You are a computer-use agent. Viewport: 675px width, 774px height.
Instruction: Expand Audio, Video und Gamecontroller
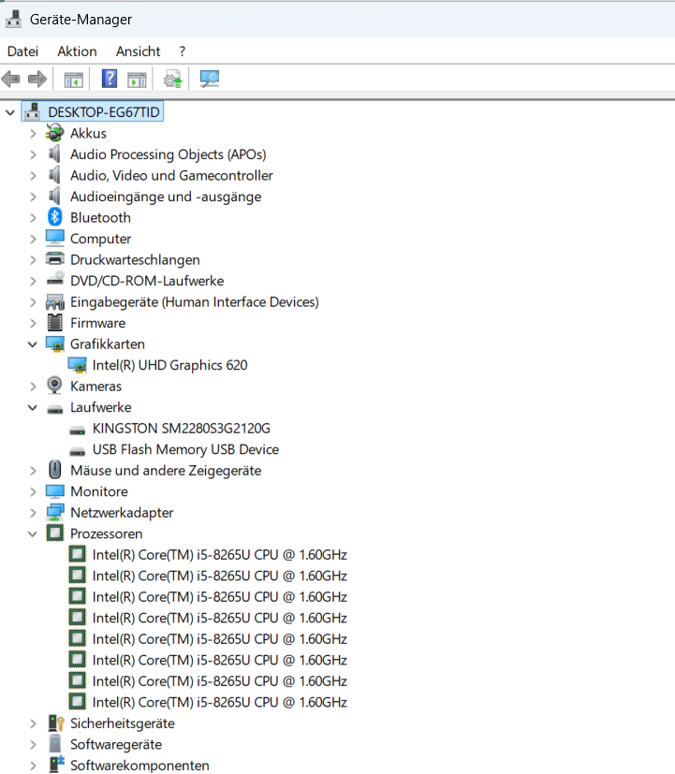[x=33, y=176]
